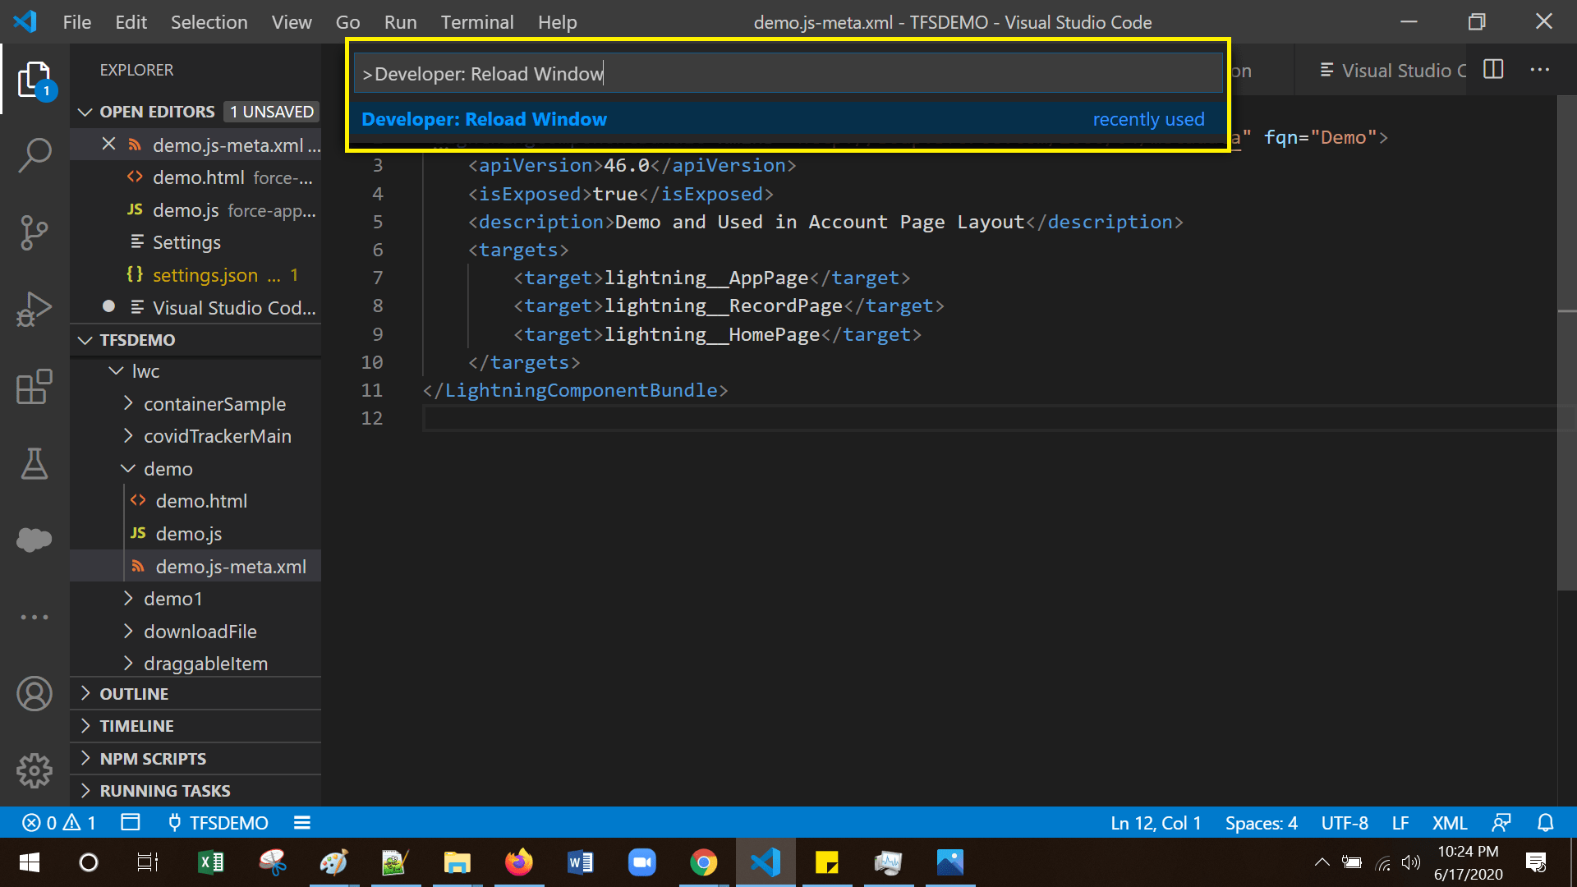Toggle the split editor icon top right
Viewport: 1577px width, 887px height.
click(1492, 70)
